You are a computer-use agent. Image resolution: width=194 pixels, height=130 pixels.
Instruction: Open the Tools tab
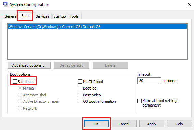pos(74,16)
